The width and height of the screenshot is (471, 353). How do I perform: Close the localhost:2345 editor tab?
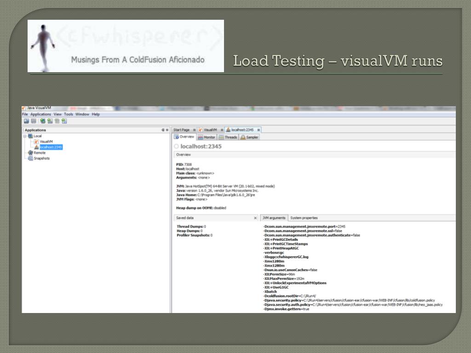pos(258,130)
